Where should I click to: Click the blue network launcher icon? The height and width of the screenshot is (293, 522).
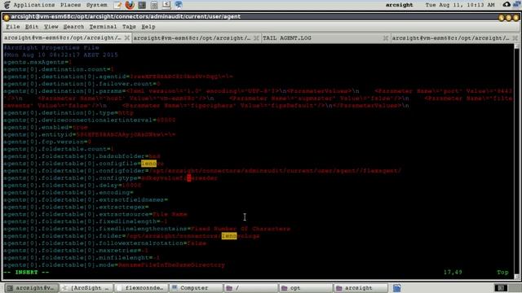coord(179,5)
